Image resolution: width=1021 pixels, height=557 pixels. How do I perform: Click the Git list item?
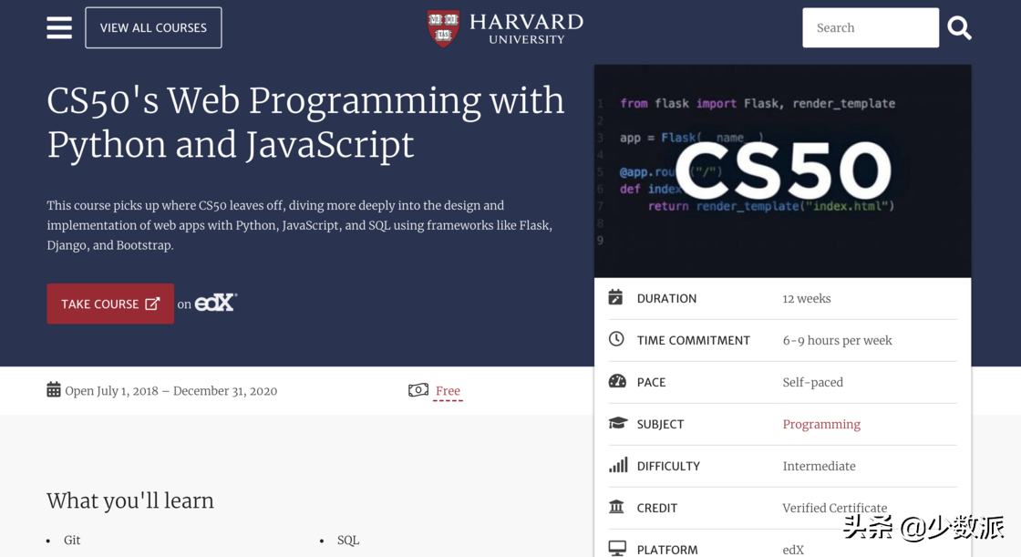(72, 540)
